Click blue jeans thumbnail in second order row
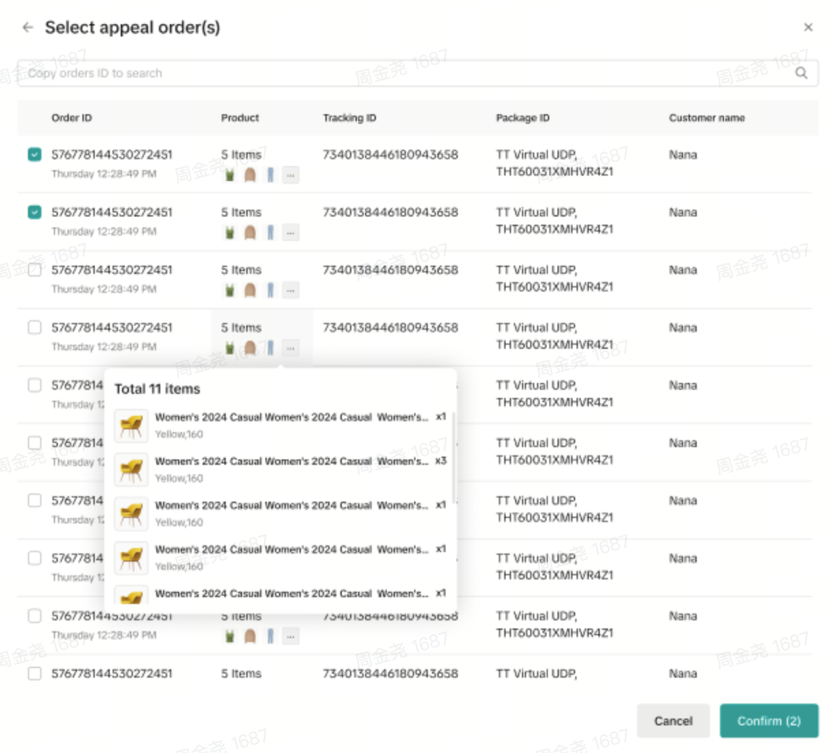 point(270,233)
